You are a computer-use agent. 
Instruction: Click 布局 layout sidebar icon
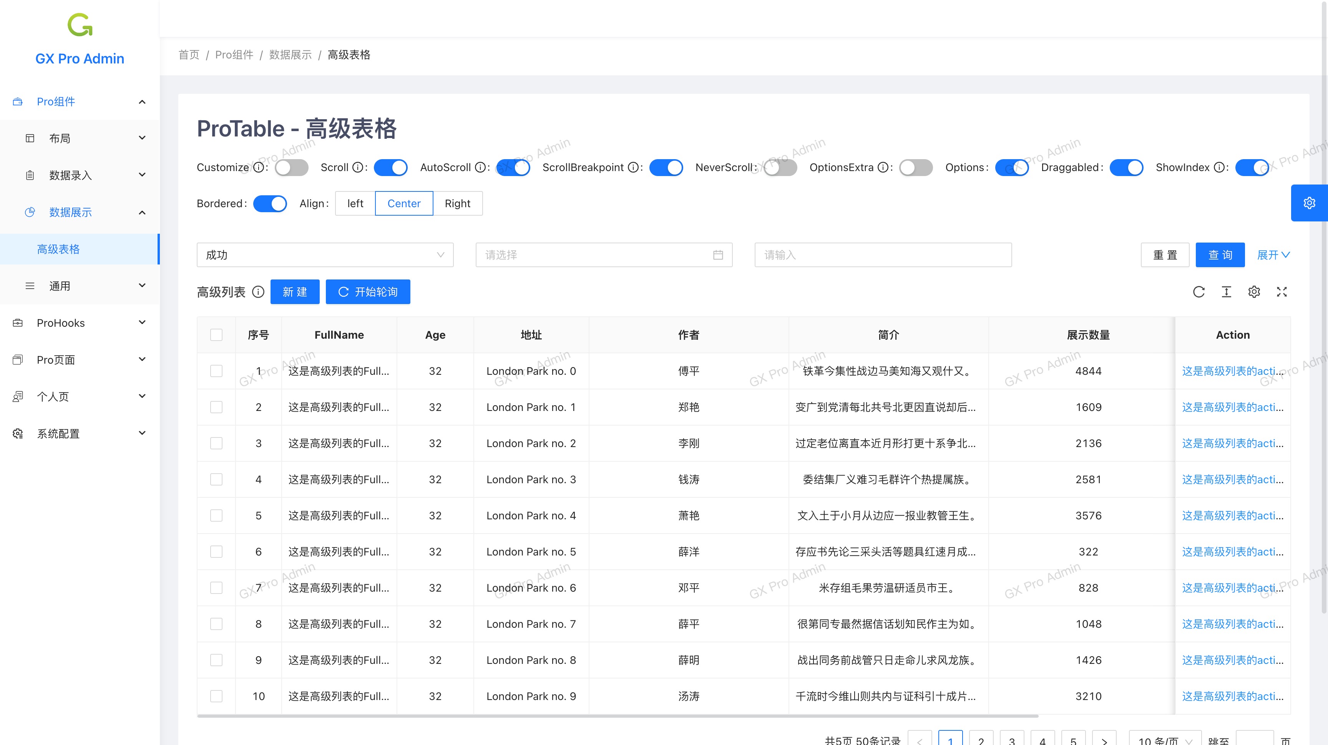(30, 138)
